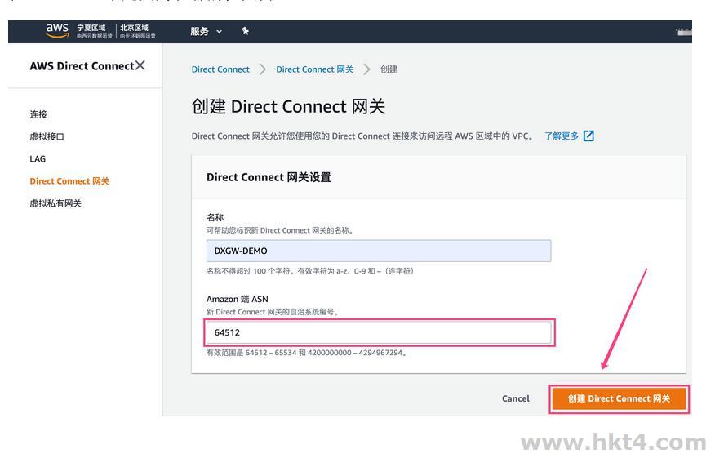
Task: Switch to the 宁夏区域 region
Action: pos(94,31)
